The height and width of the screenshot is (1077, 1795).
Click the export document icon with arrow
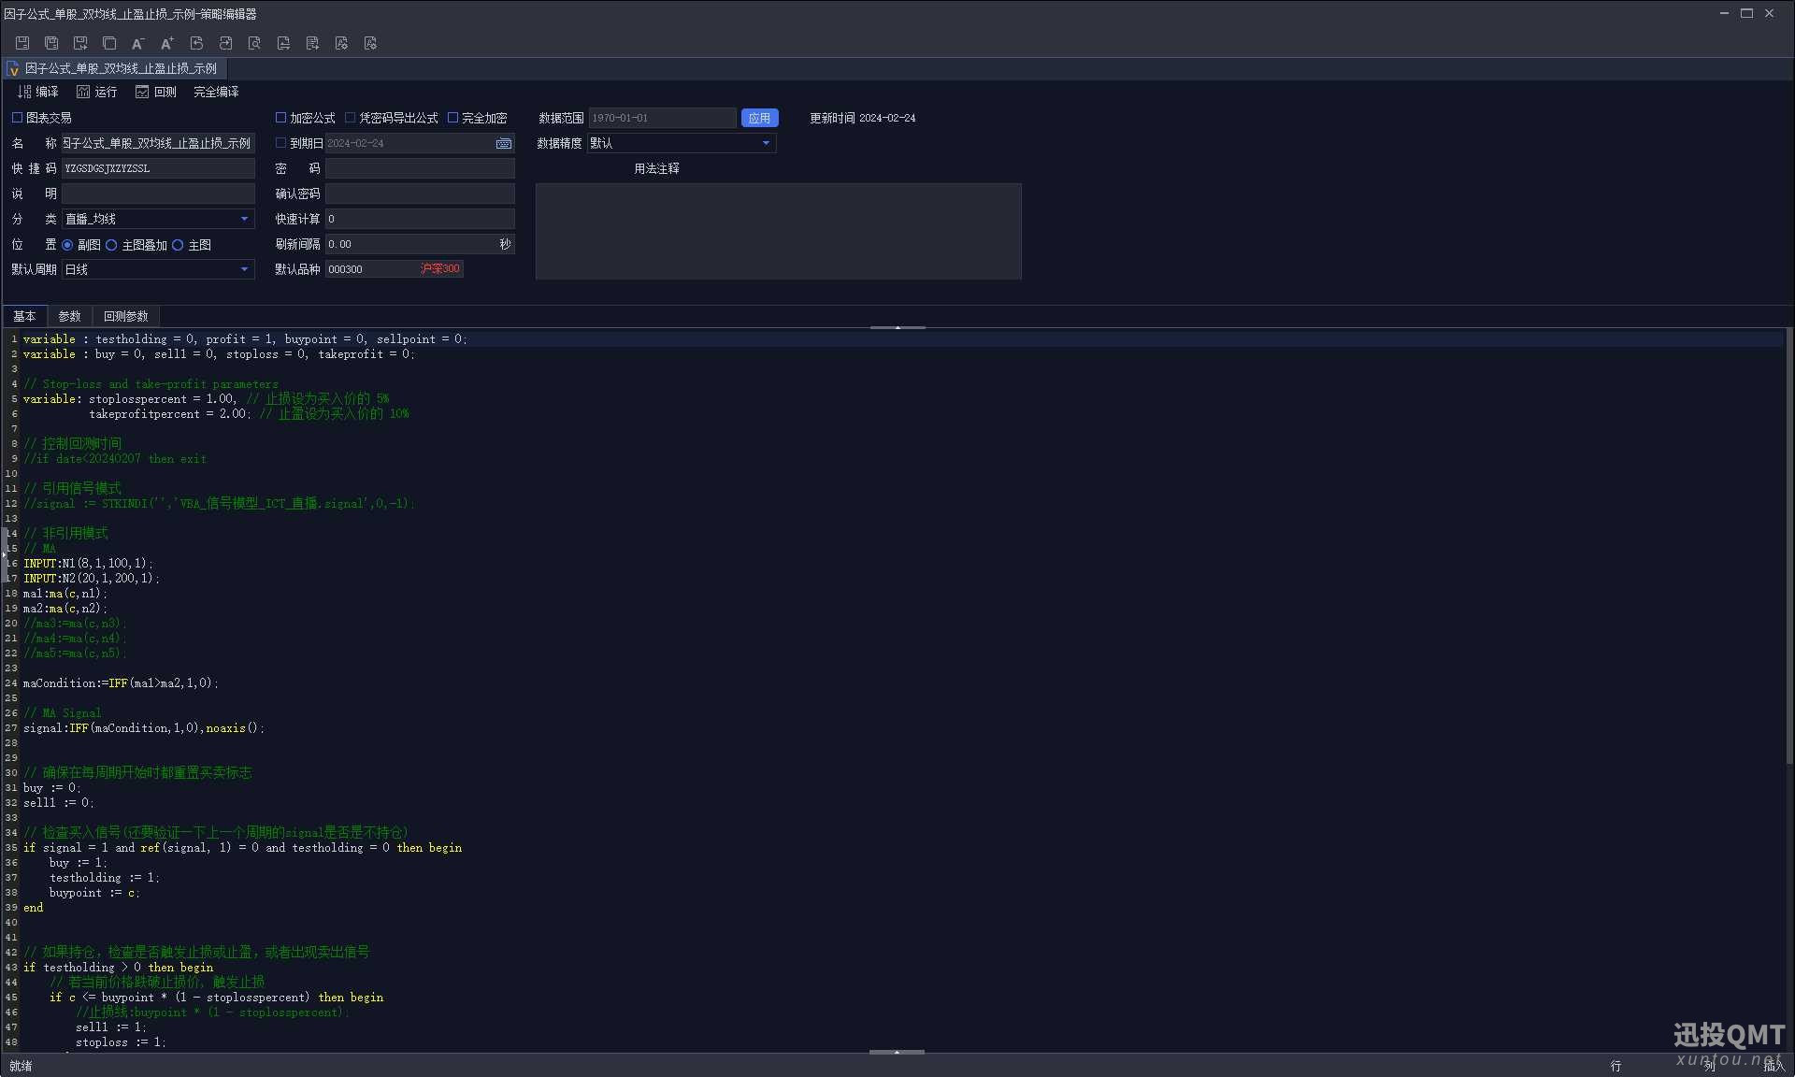[312, 43]
